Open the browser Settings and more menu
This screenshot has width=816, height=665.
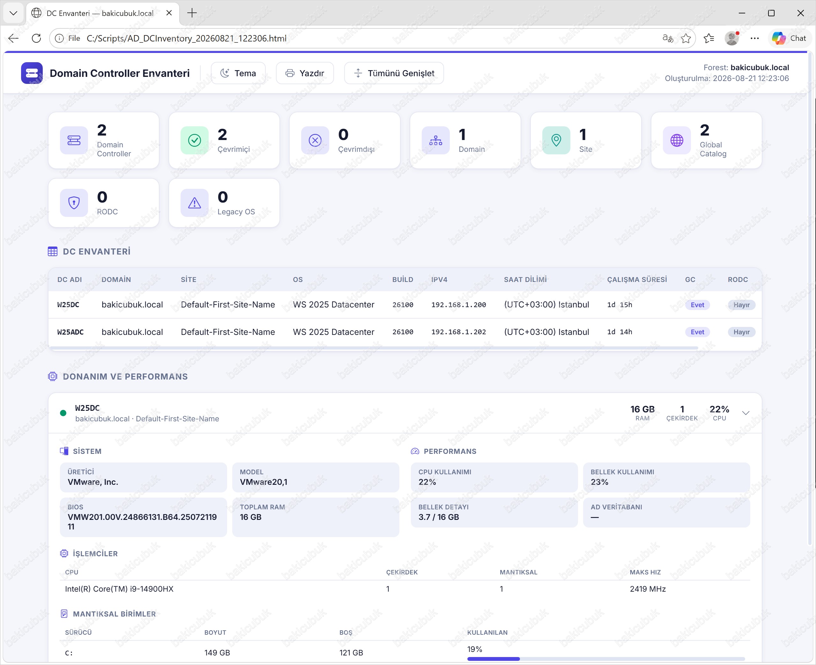[755, 38]
